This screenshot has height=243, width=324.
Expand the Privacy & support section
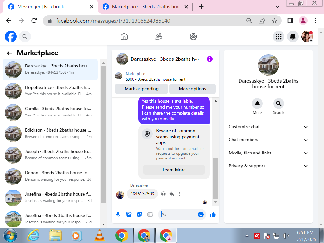(x=268, y=166)
